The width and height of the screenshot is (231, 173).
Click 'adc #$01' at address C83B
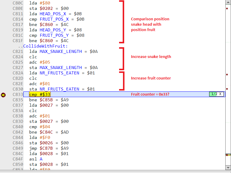click(x=39, y=116)
